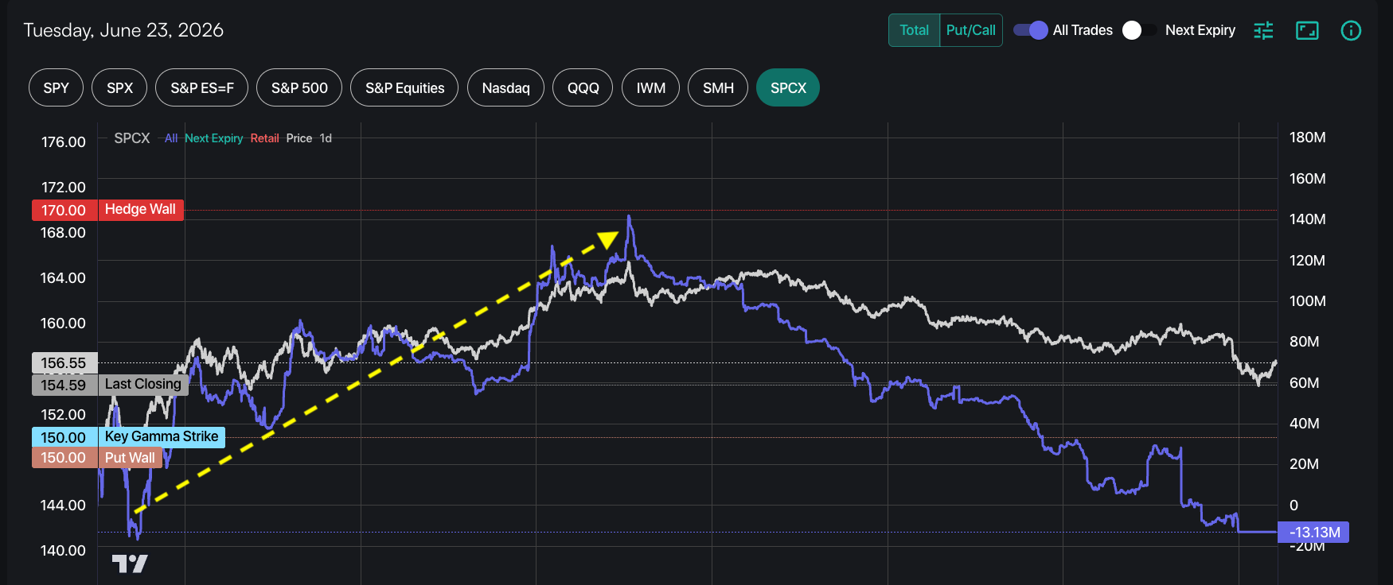Select the SPY ticker tab
1393x585 pixels.
coord(56,87)
